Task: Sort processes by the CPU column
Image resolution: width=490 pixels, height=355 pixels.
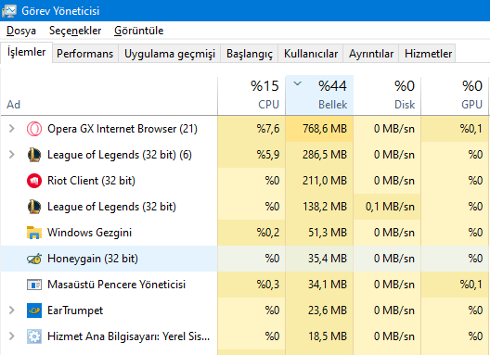Action: click(251, 95)
